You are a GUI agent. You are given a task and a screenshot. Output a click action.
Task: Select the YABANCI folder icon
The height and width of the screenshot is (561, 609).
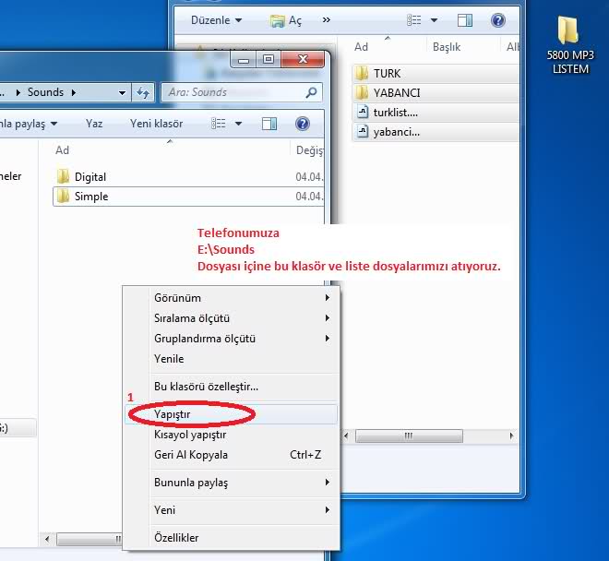point(362,92)
